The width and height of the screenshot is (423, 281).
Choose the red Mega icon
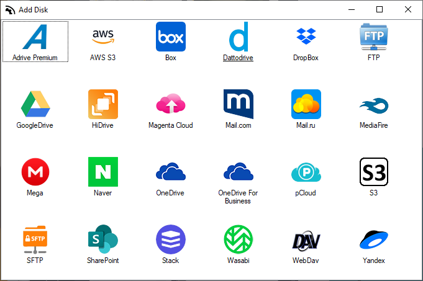tap(35, 172)
